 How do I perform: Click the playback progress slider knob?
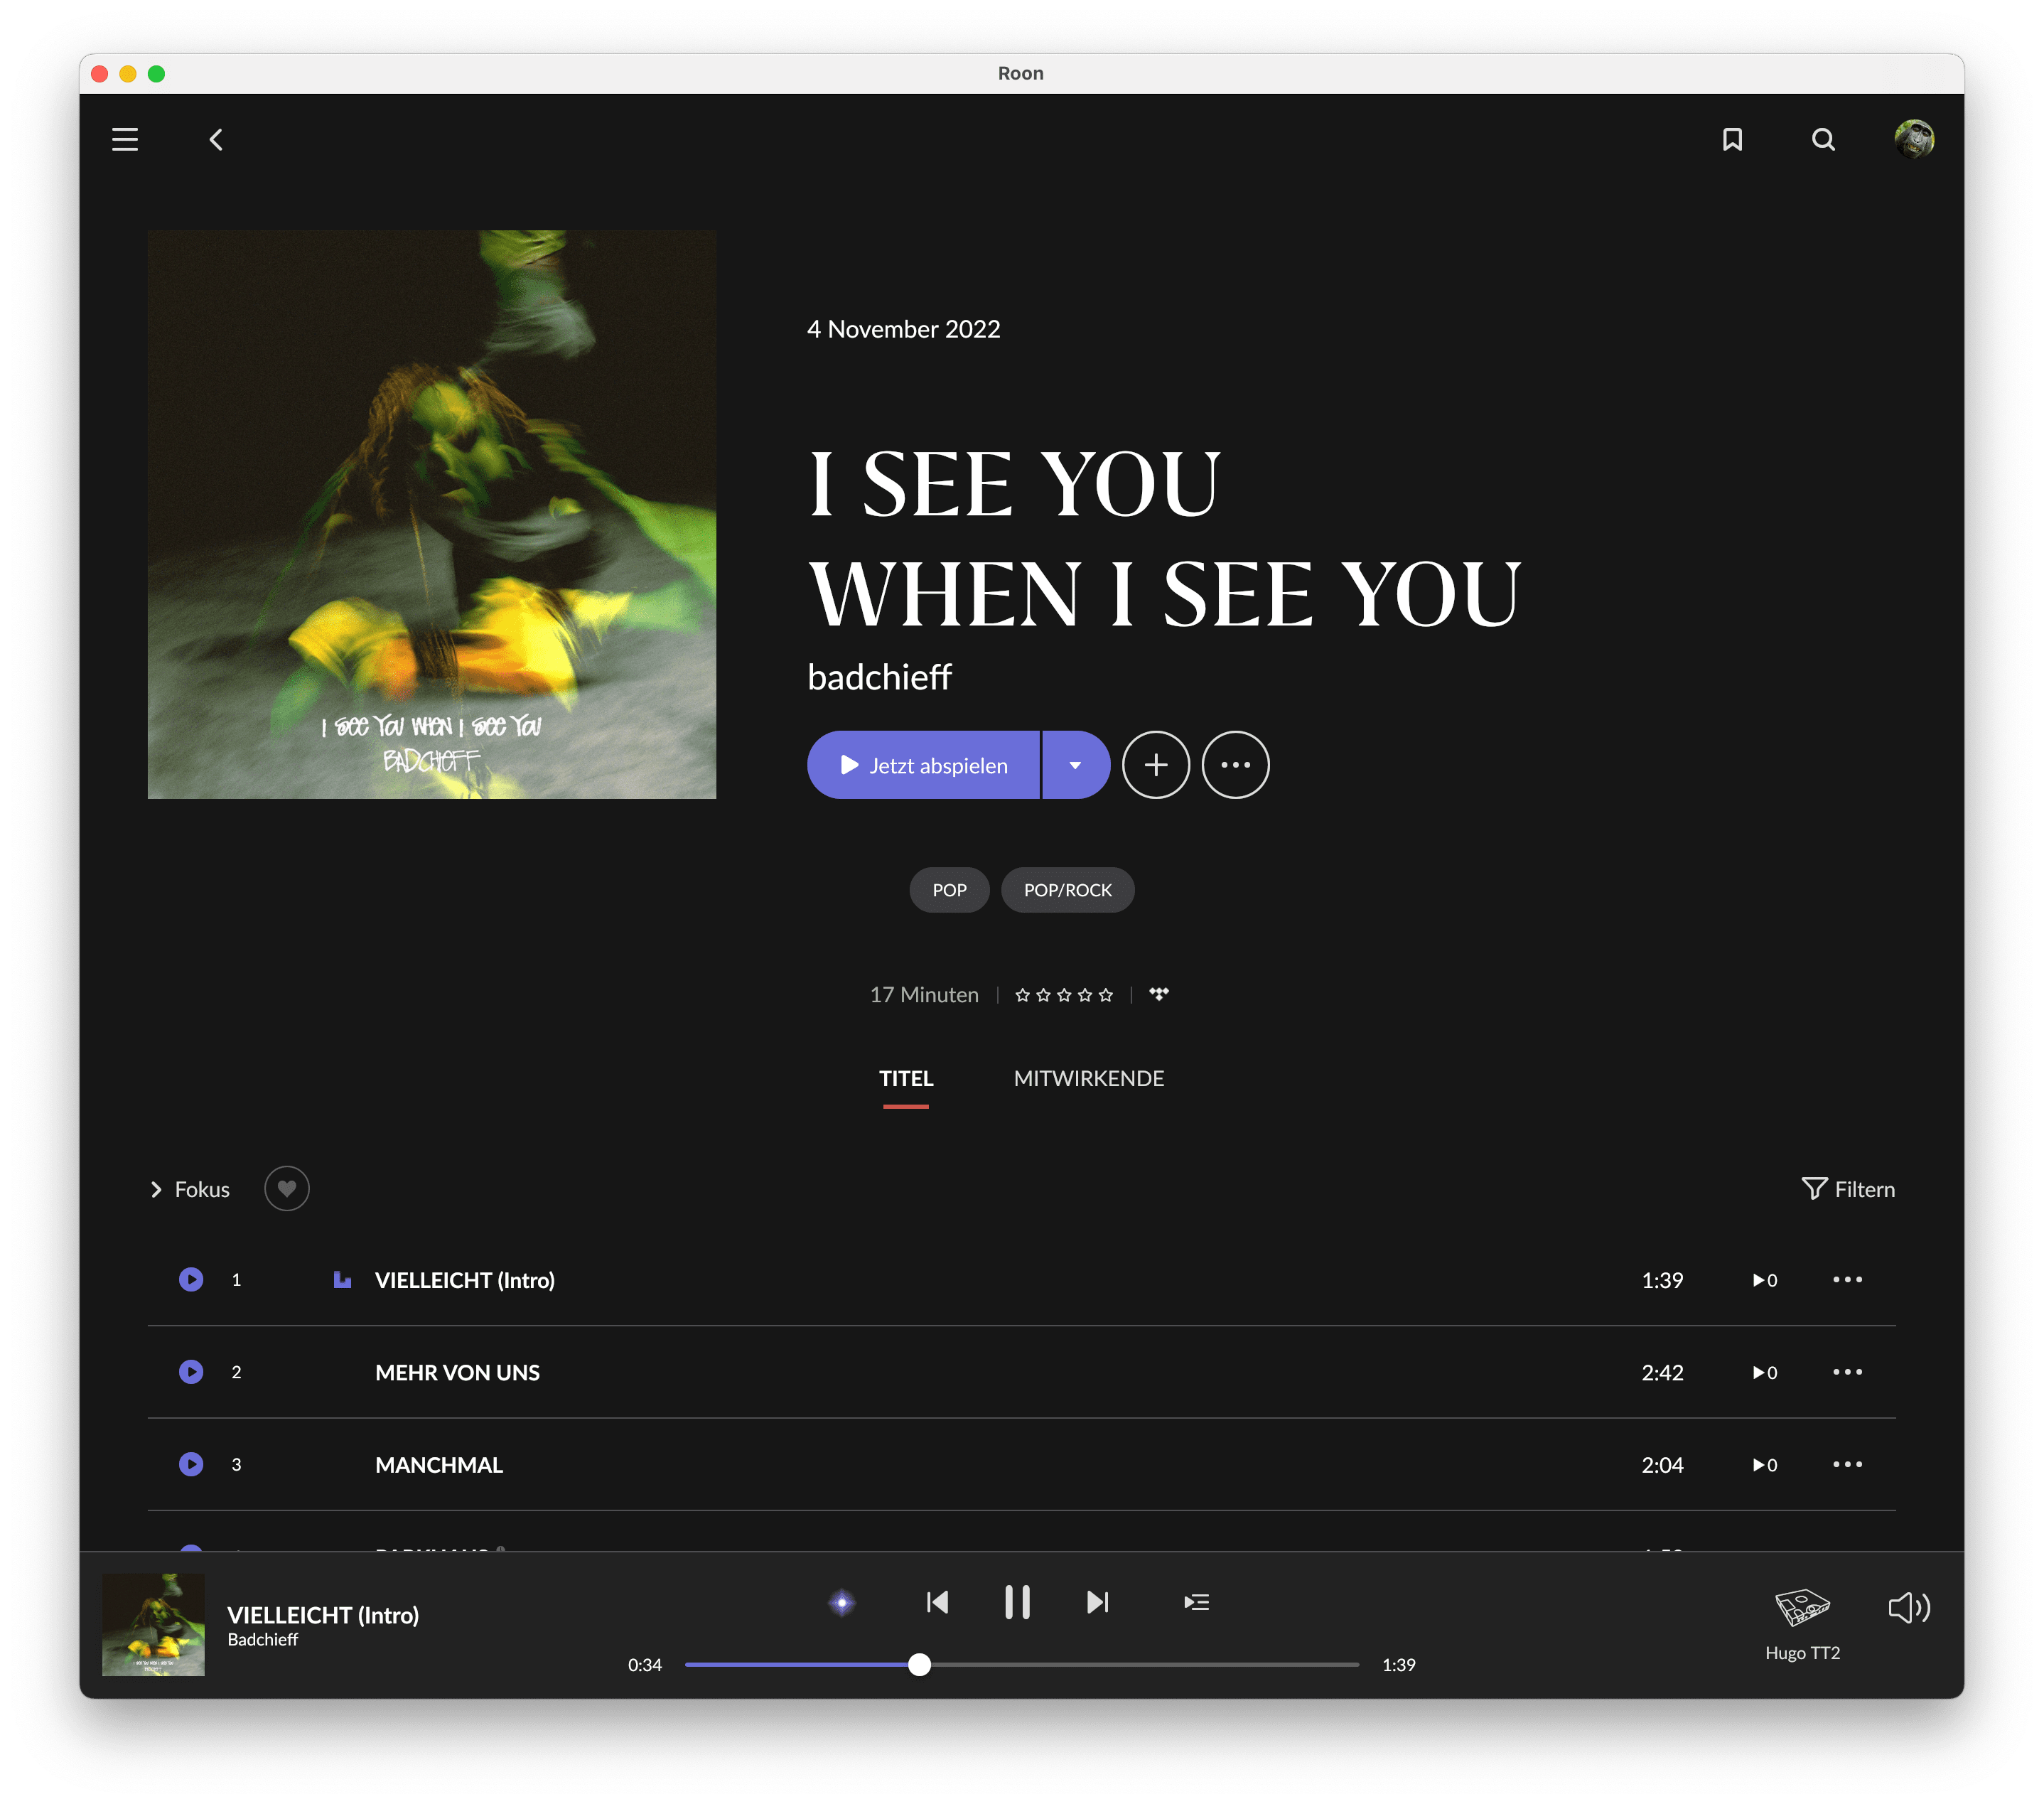click(x=920, y=1664)
